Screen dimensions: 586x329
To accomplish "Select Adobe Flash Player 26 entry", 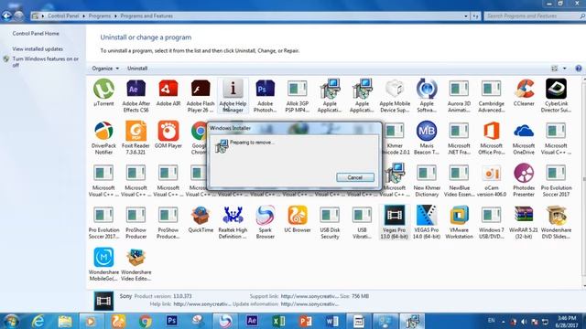I will 201,95.
